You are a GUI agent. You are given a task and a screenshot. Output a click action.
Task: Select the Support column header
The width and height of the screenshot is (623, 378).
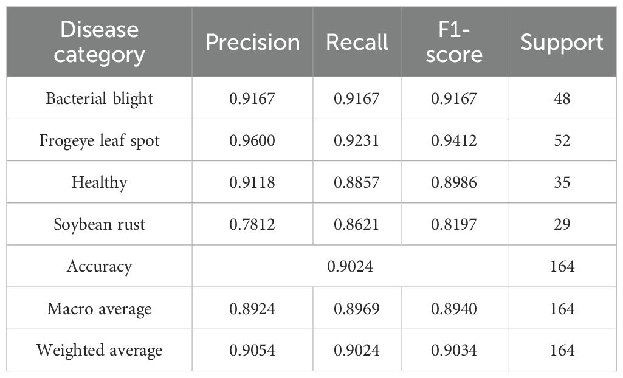pyautogui.click(x=562, y=43)
